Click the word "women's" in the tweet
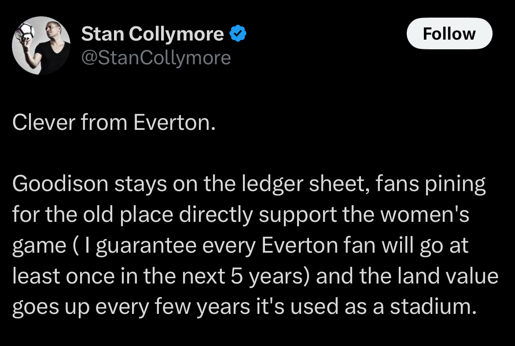Image resolution: width=515 pixels, height=346 pixels. click(424, 215)
